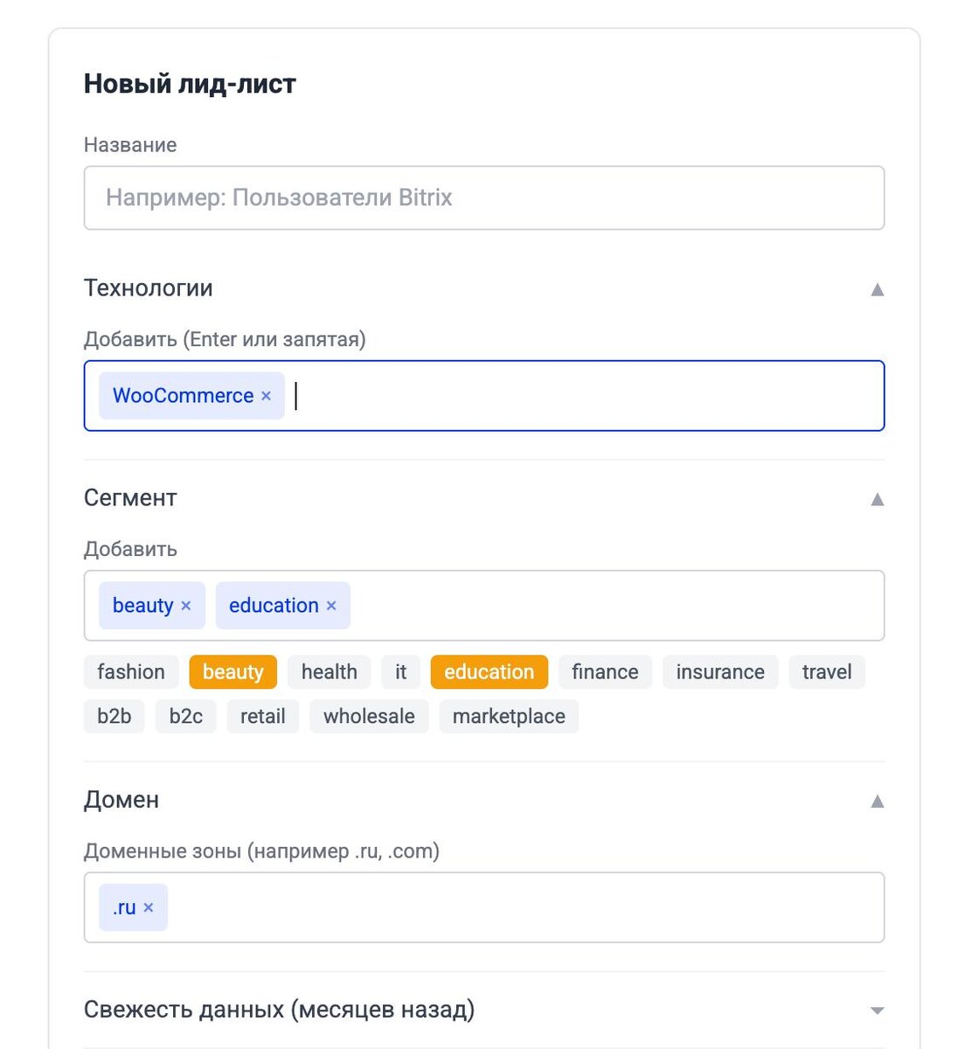Add the health segment chip
Screen dimensions: 979x1049
coord(329,672)
